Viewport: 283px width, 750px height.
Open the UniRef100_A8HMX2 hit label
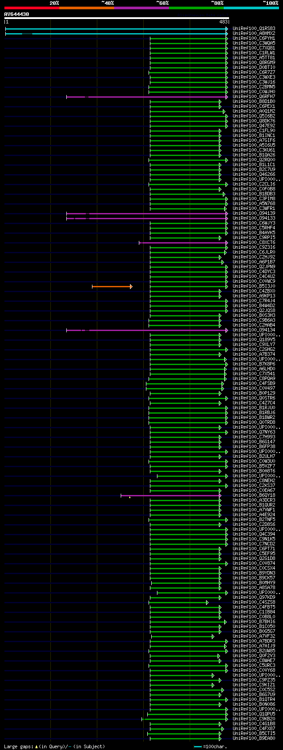pyautogui.click(x=254, y=34)
